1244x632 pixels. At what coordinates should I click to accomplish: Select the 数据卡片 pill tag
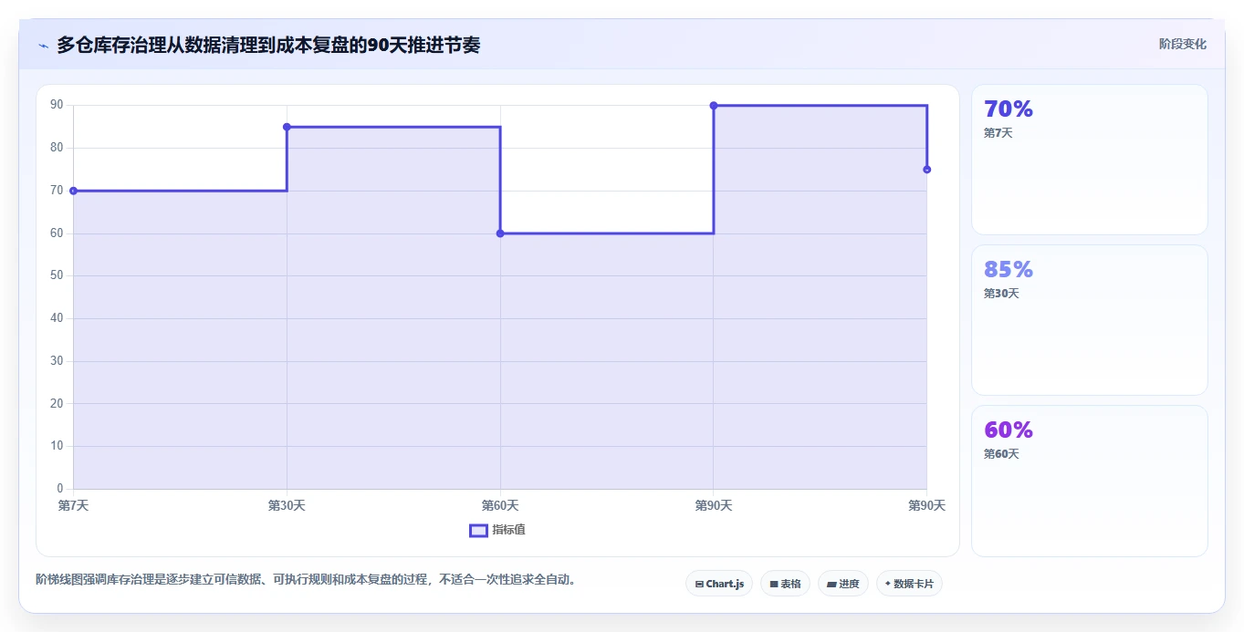pos(909,584)
